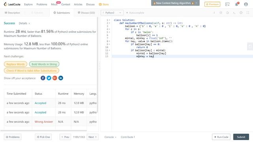Open the Explore menu item
The image size is (253, 142).
(28, 4)
